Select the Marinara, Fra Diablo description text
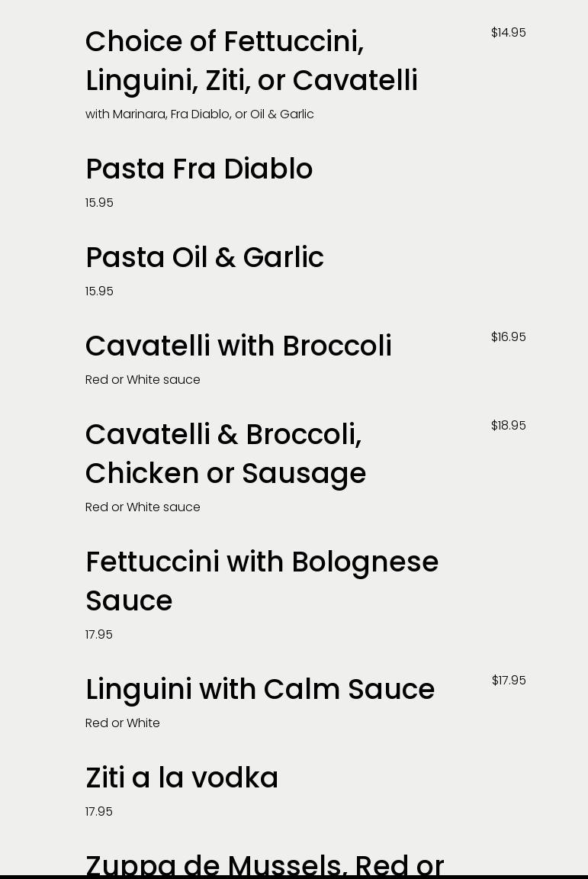This screenshot has width=588, height=879. [x=200, y=114]
